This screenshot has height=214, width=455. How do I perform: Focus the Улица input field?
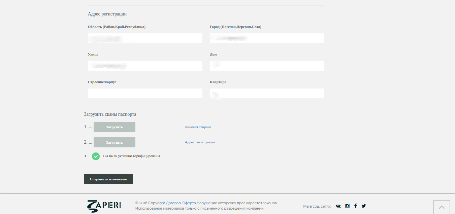[x=145, y=66]
